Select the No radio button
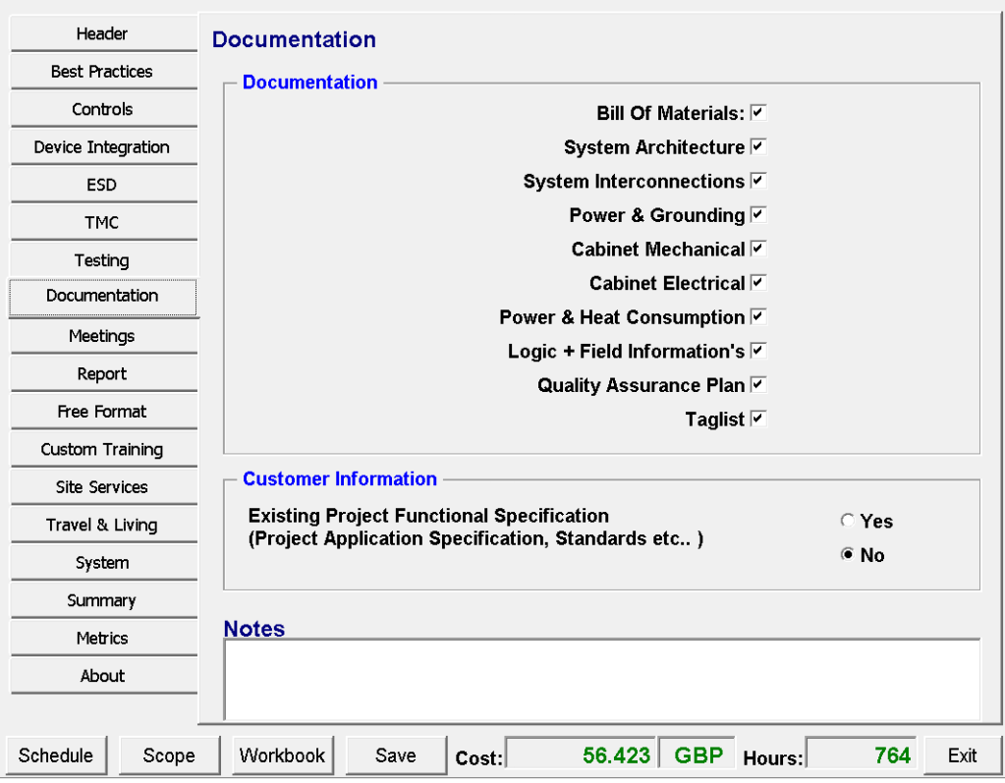The height and width of the screenshot is (783, 1005). (x=848, y=555)
